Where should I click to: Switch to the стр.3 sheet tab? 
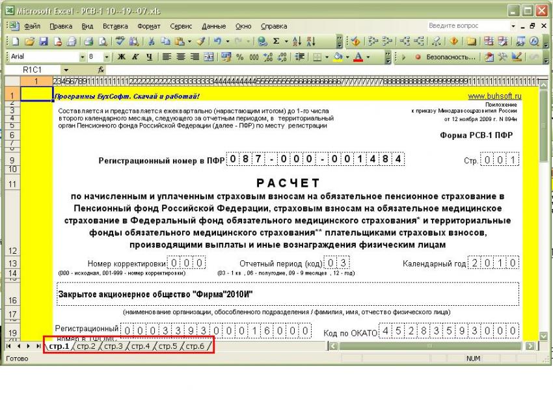click(x=112, y=346)
